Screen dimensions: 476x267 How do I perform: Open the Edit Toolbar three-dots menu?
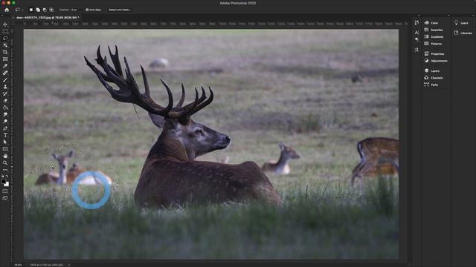tap(5, 170)
